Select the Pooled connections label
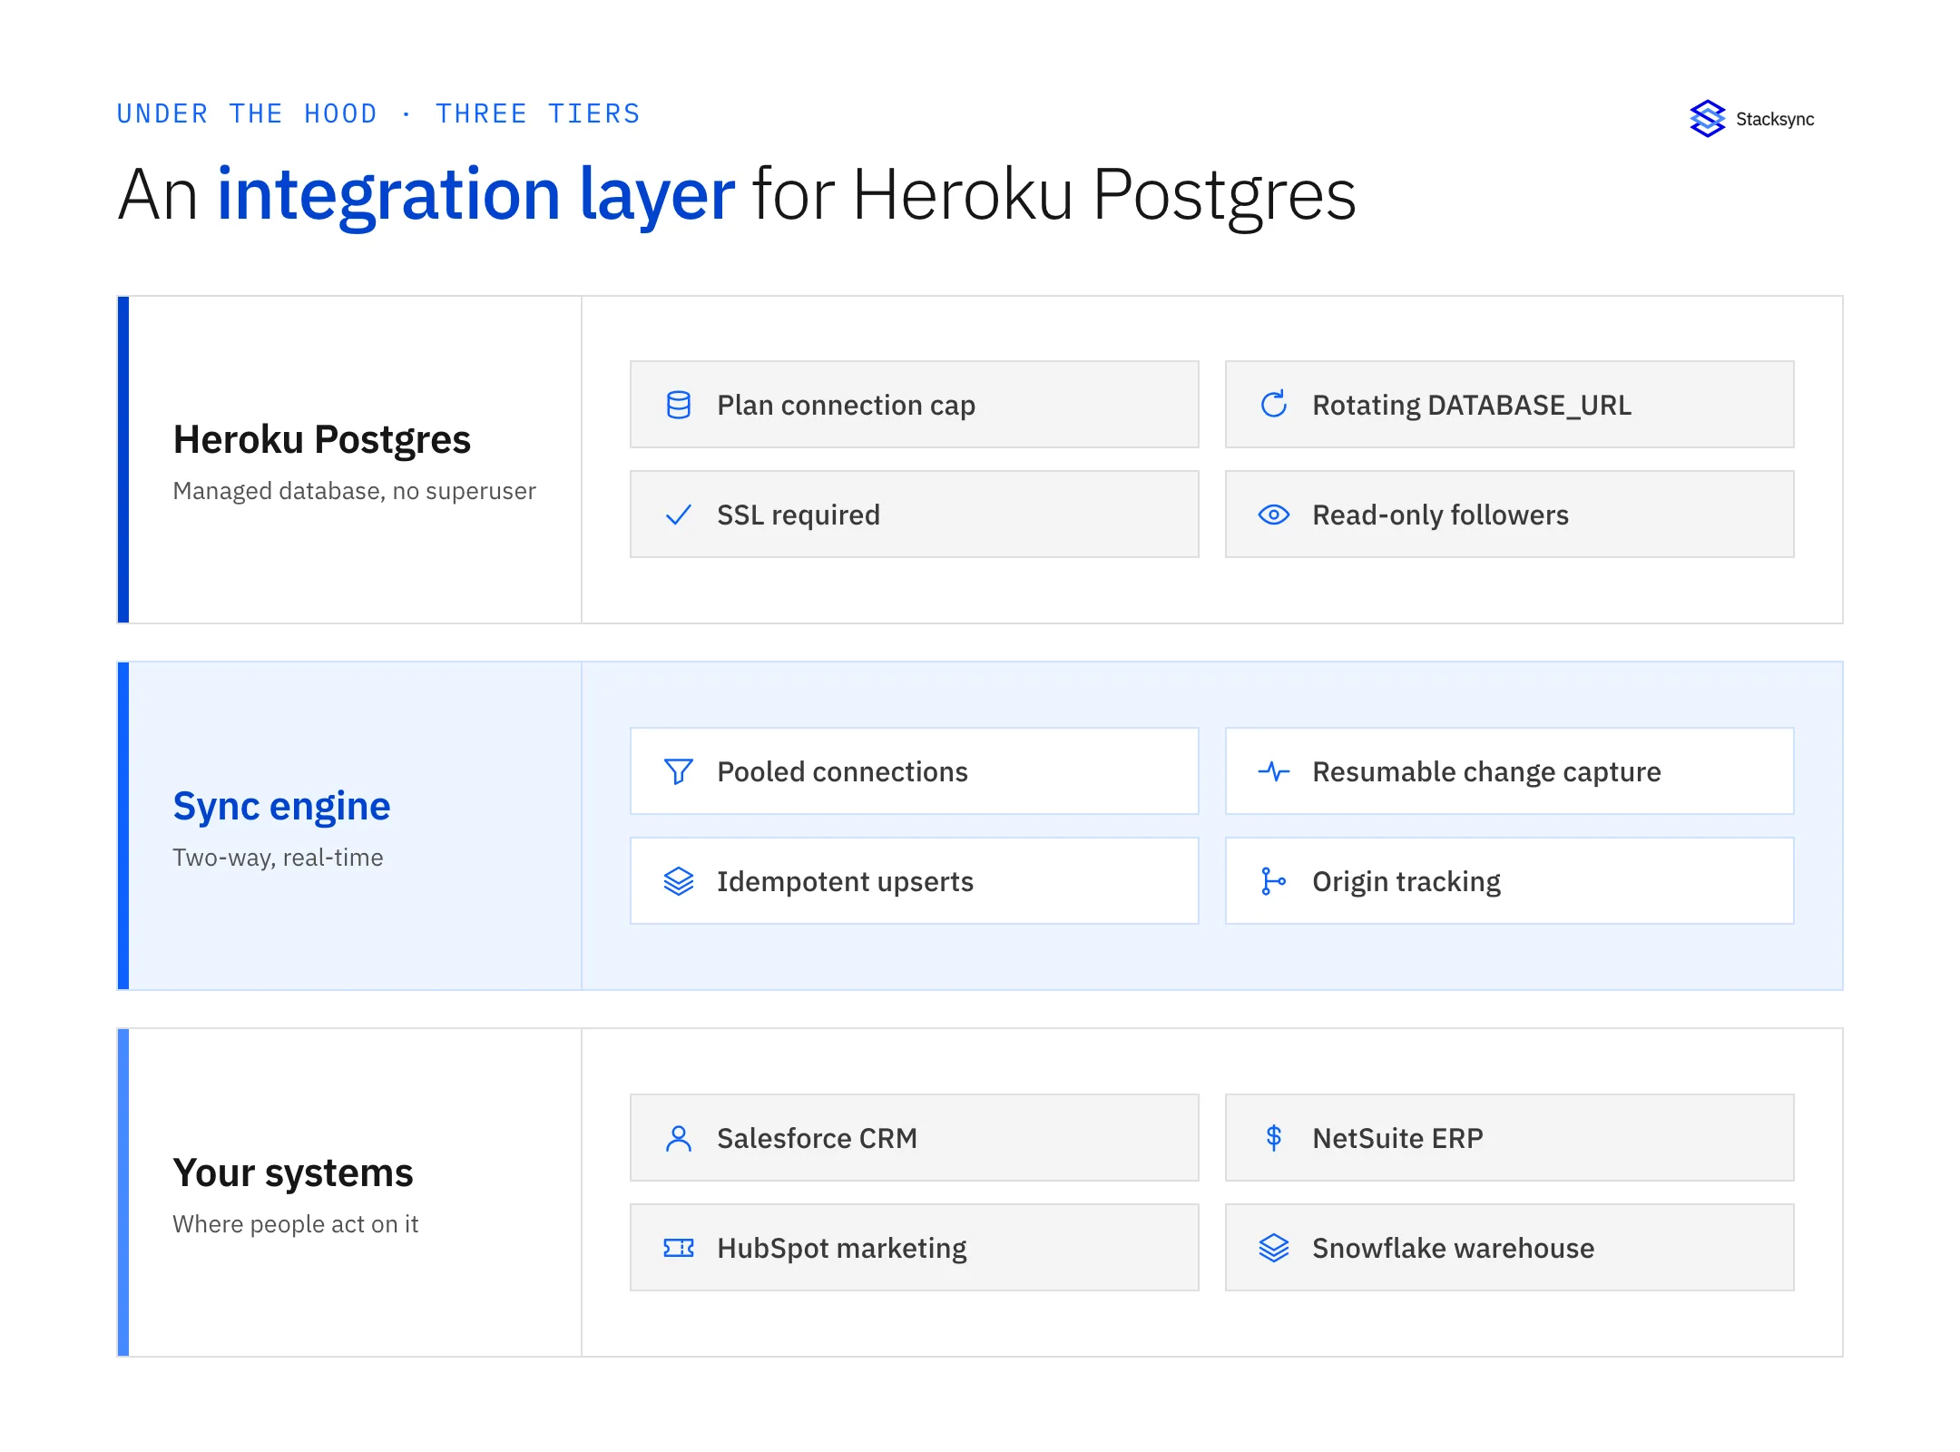The height and width of the screenshot is (1452, 1960). point(842,772)
